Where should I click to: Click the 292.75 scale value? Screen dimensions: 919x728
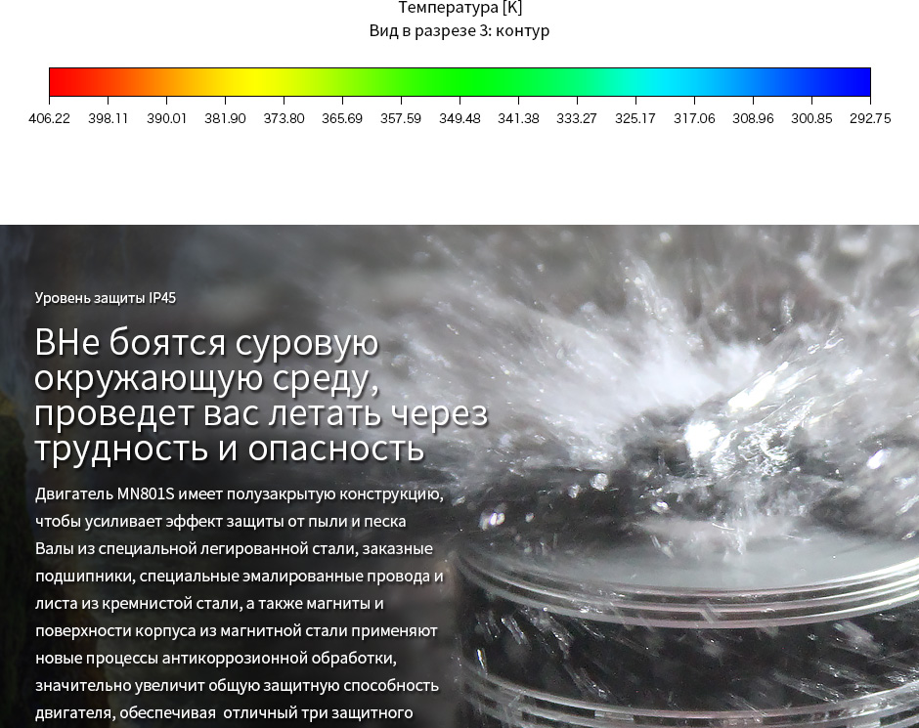[870, 118]
